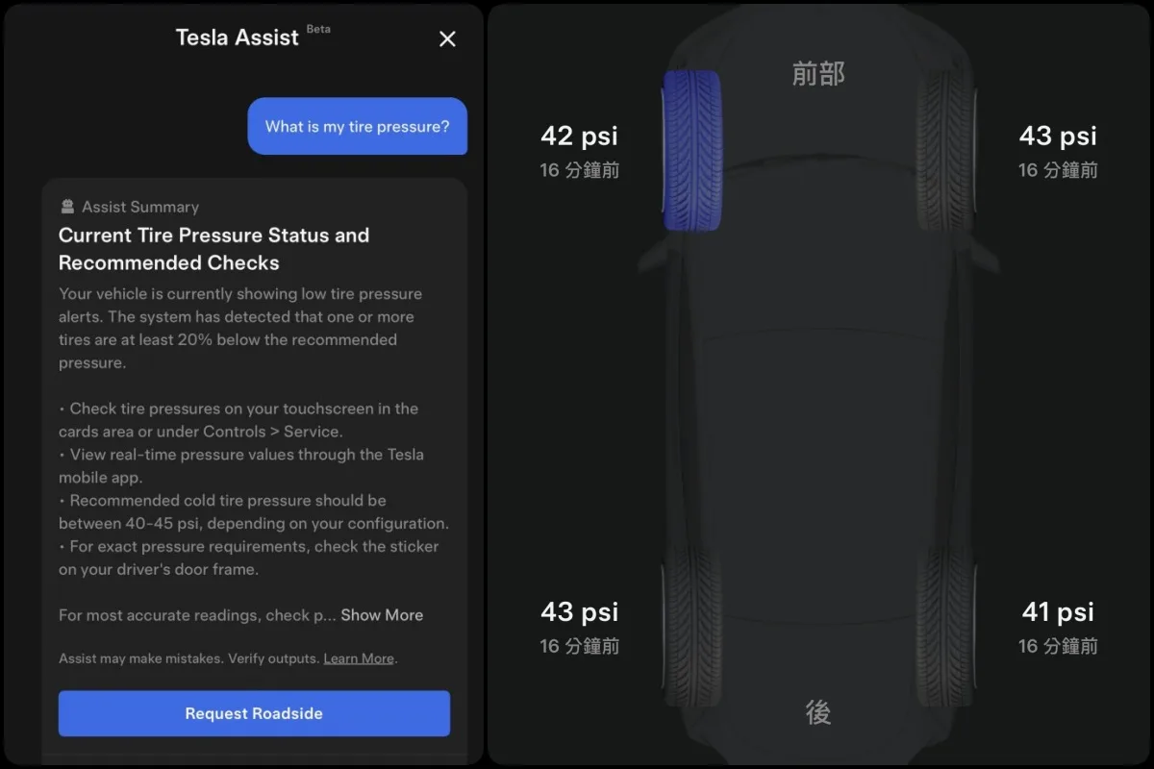Click the 42 psi front-left reading
The height and width of the screenshot is (769, 1154).
point(579,136)
